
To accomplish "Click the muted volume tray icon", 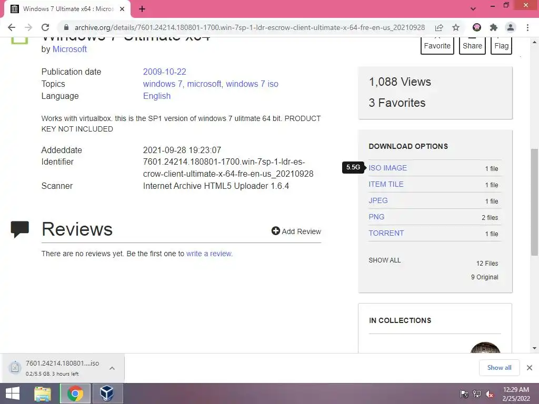I will tap(490, 395).
